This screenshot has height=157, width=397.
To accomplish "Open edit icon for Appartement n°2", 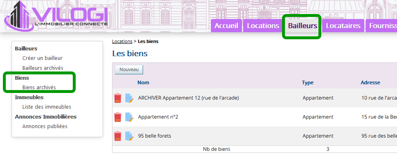I will coord(129,117).
